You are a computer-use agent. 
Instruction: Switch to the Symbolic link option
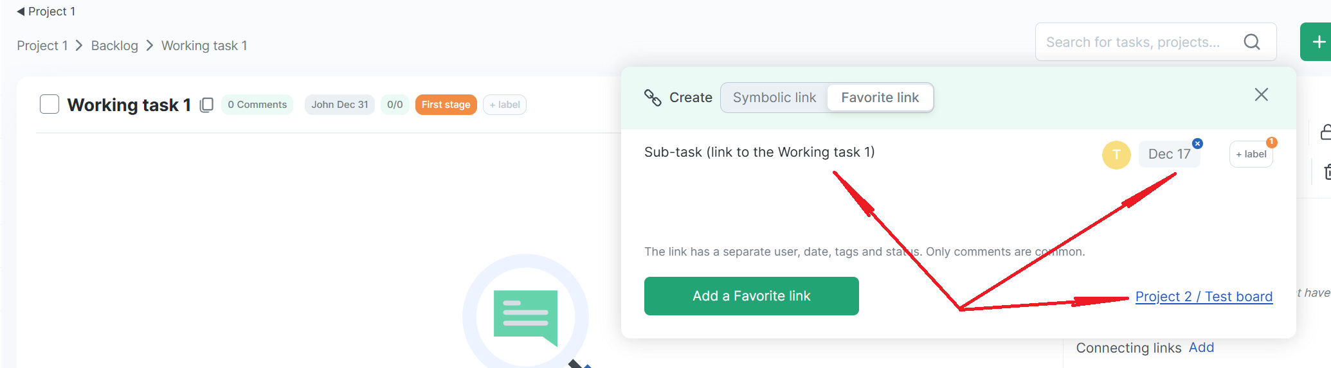[774, 98]
